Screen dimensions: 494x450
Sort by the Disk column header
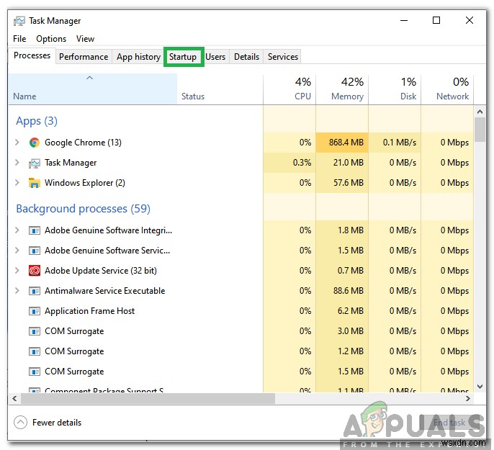[x=395, y=89]
